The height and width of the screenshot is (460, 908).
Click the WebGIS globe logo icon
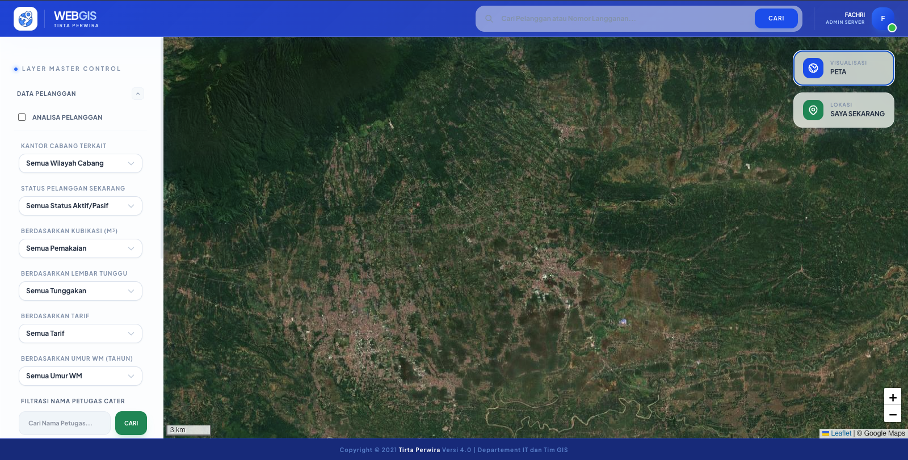(x=26, y=19)
